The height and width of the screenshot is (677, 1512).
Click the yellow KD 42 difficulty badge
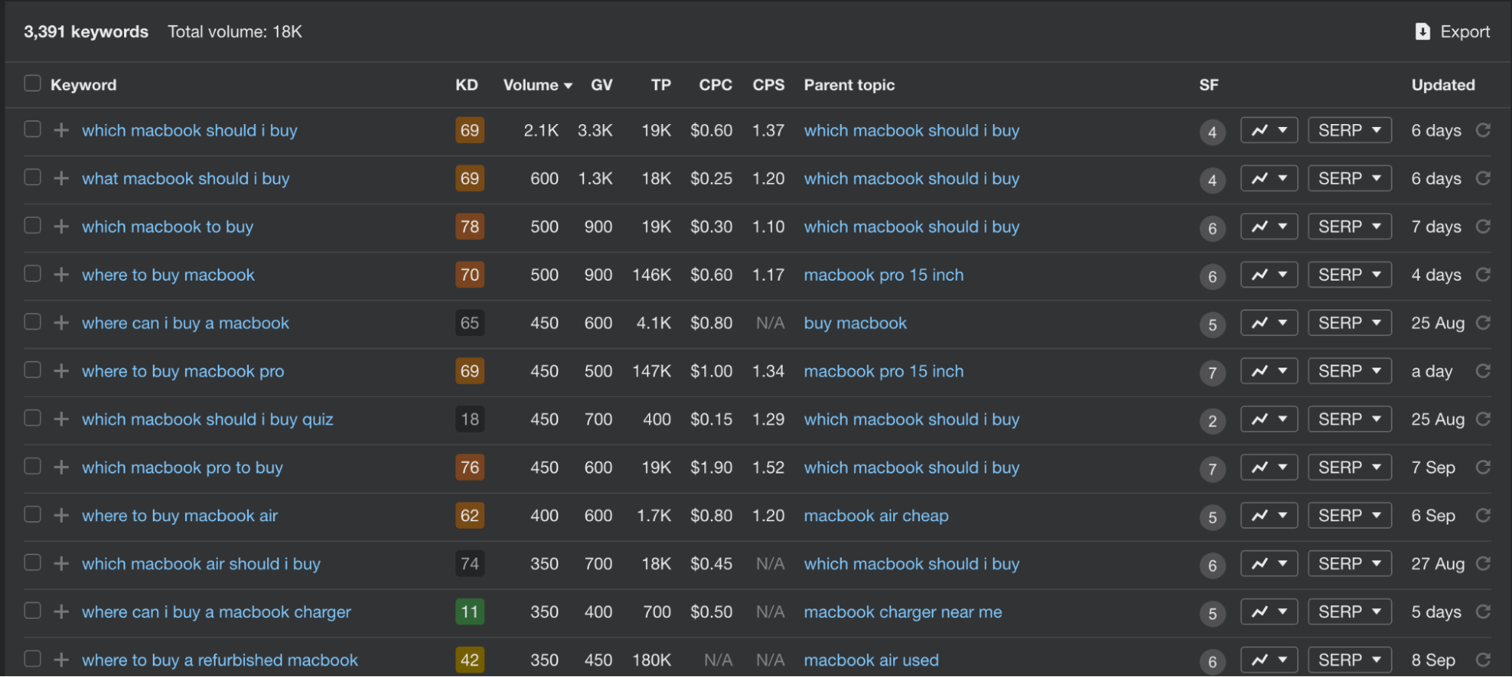[x=470, y=660]
